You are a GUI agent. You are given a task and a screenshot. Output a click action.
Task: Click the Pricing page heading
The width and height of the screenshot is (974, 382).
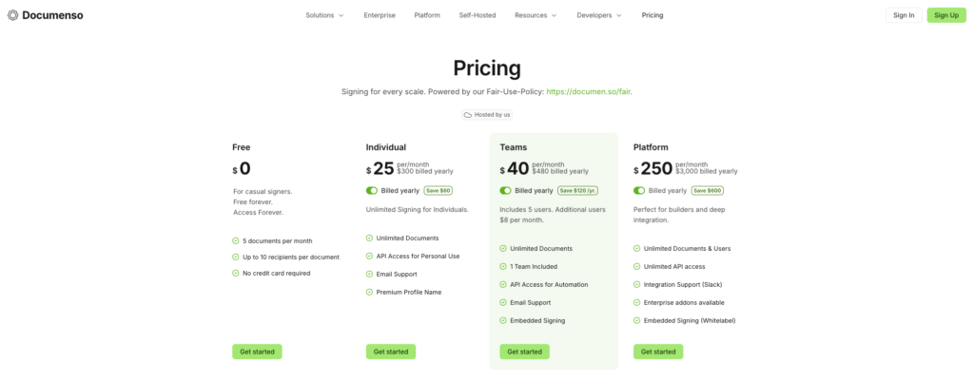(x=487, y=68)
